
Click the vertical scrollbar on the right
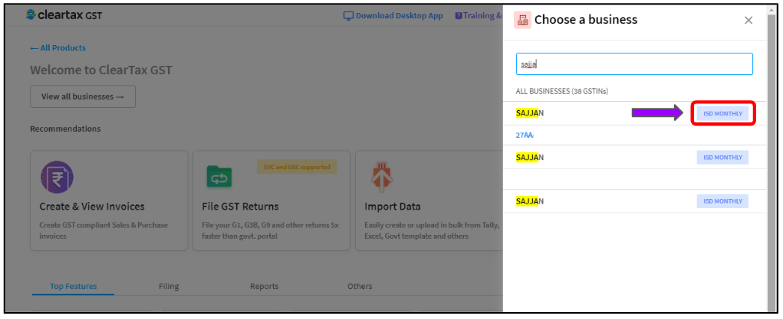[x=771, y=153]
